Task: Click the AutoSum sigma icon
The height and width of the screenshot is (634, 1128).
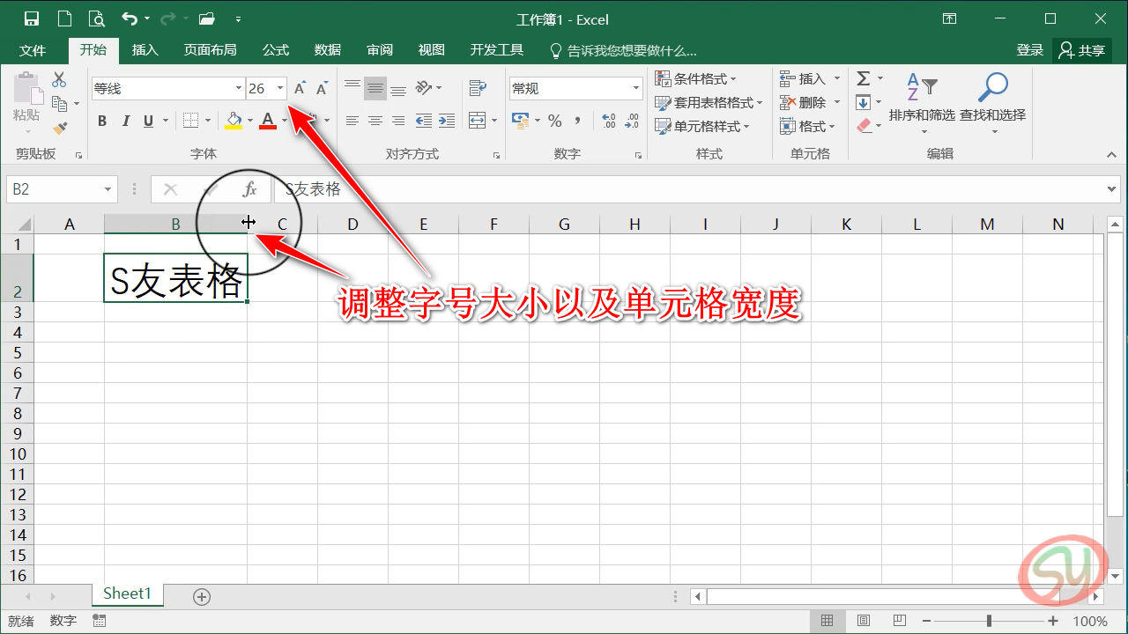Action: [864, 79]
